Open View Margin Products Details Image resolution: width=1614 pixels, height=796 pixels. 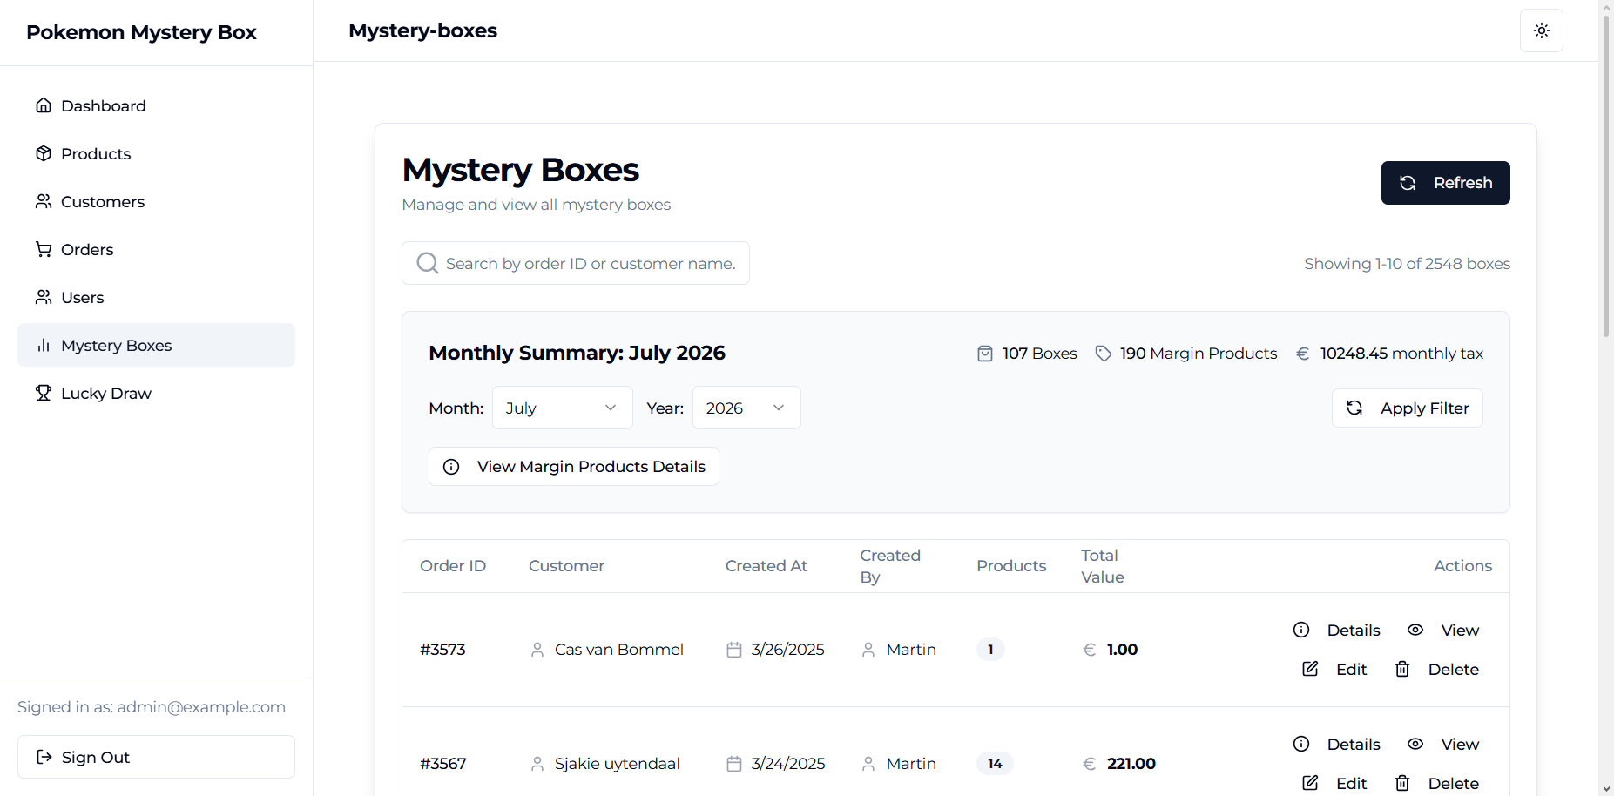(573, 467)
